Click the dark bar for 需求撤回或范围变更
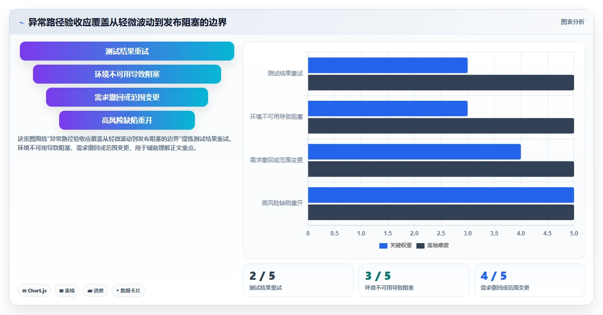Image resolution: width=603 pixels, height=315 pixels. [x=441, y=169]
